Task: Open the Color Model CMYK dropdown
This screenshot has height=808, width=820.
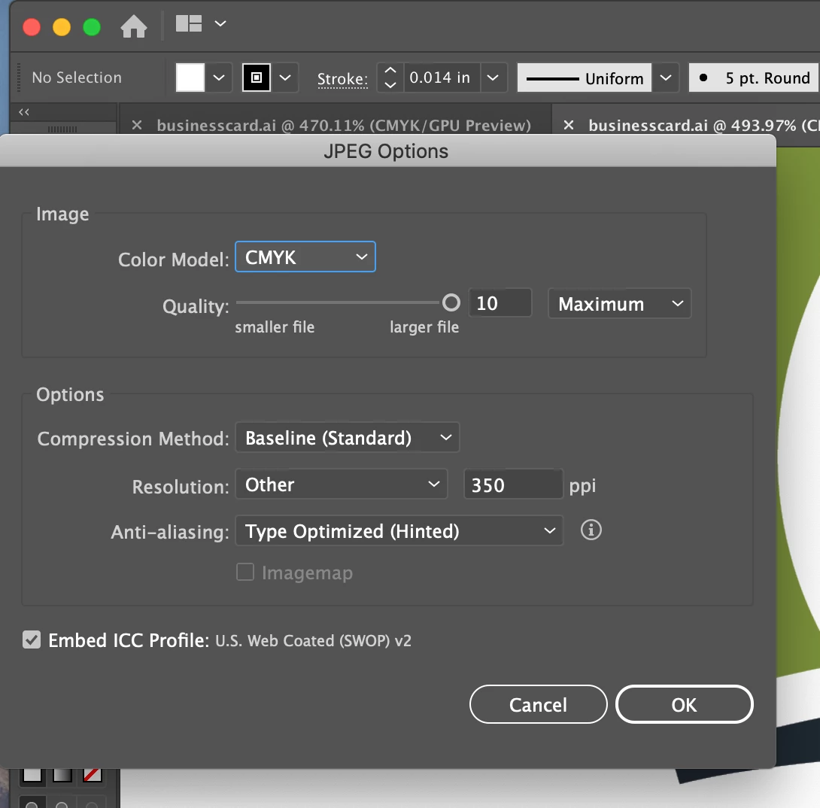Action: click(x=305, y=257)
